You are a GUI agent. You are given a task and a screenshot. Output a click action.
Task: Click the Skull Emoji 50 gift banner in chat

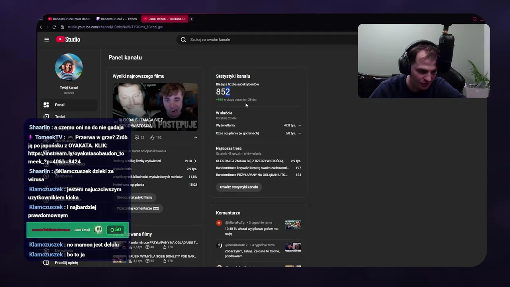[x=78, y=230]
